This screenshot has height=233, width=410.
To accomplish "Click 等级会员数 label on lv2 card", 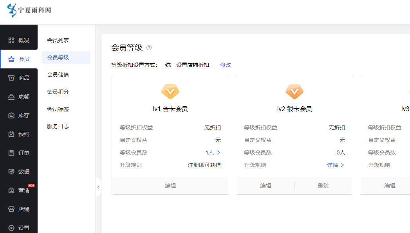I will click(258, 152).
